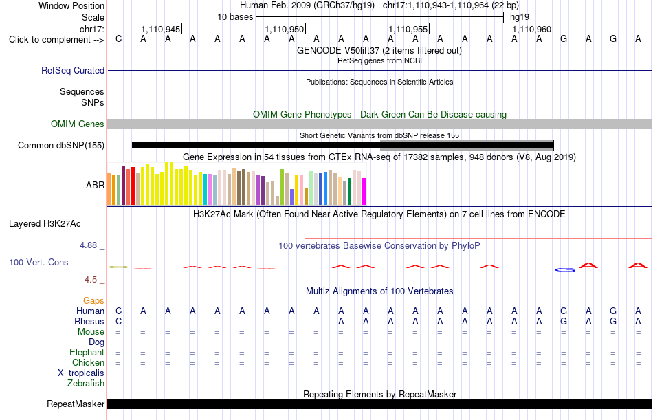Click the RefSeq Curated track label
The image size is (653, 420).
72,70
